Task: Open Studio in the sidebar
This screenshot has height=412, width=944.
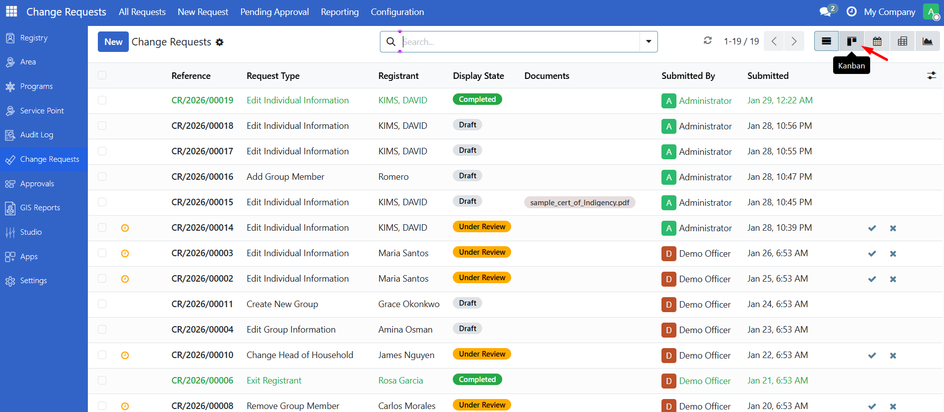Action: coord(44,232)
